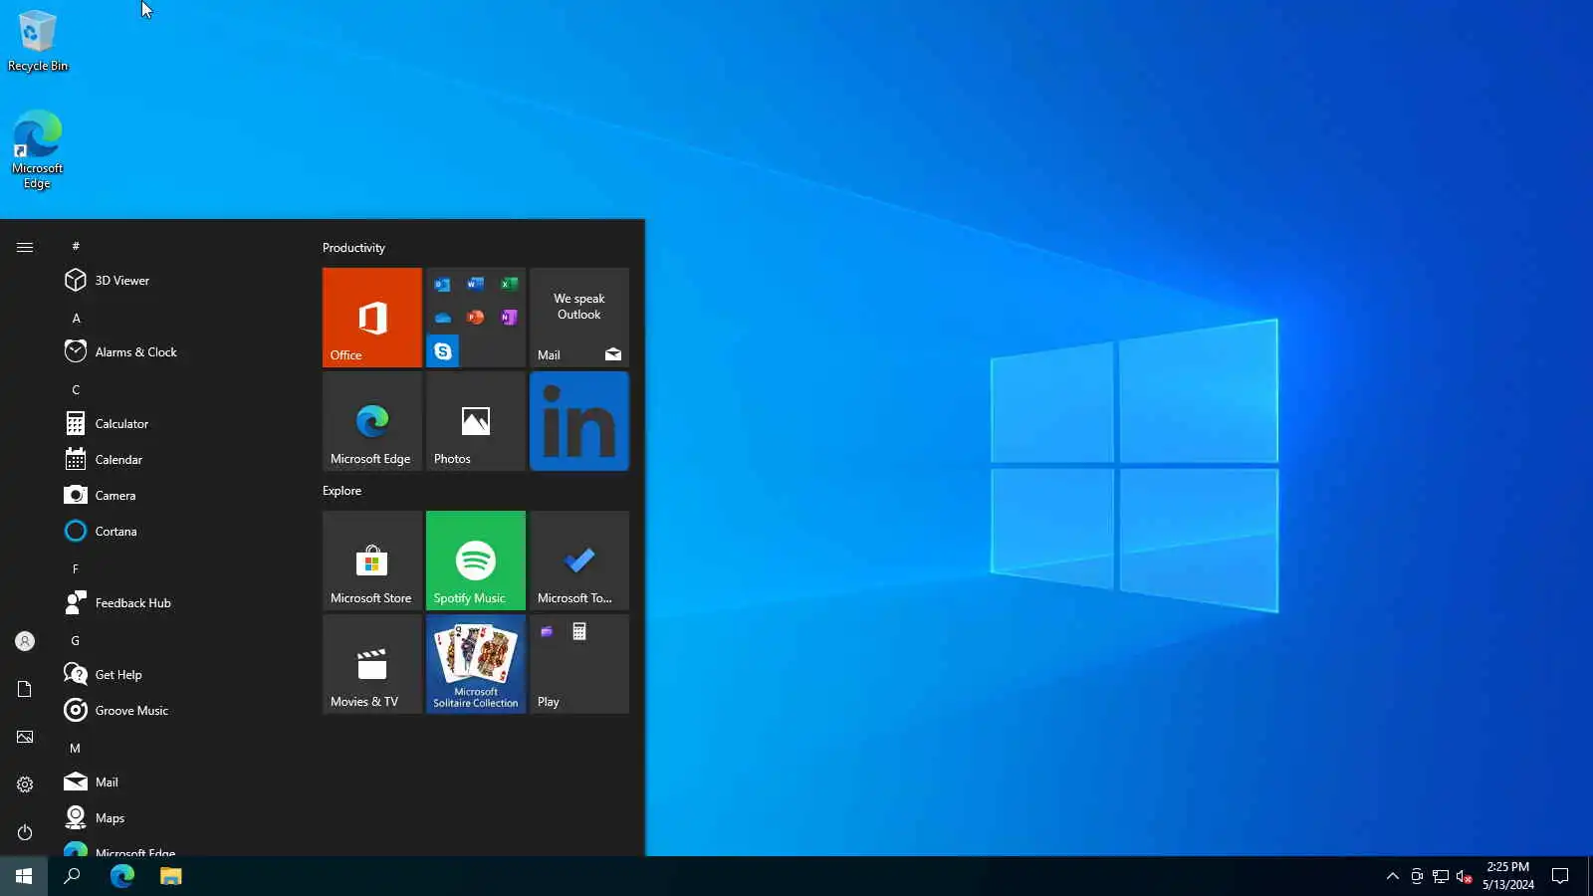The image size is (1593, 896).
Task: Open the LinkedIn tile
Action: tap(579, 421)
